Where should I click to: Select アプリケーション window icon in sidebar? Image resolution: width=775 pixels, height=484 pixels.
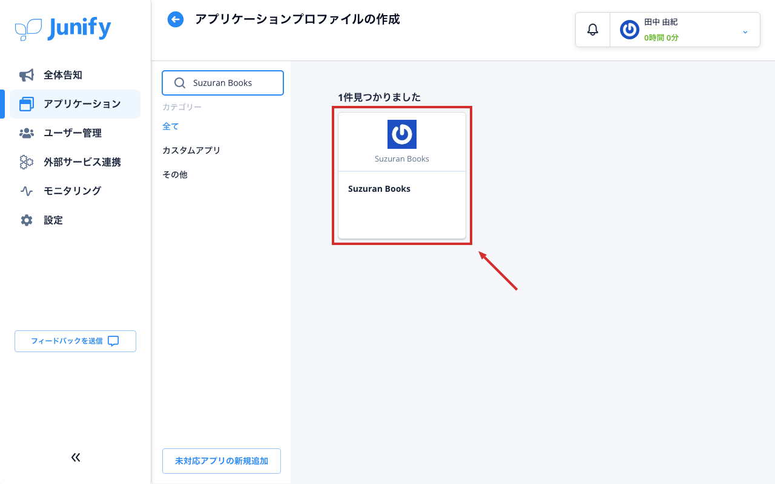27,104
